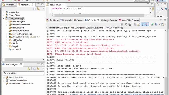Click New Connection icon in JMX Navigator
Screen dimensions: 169x95
[x=29, y=69]
